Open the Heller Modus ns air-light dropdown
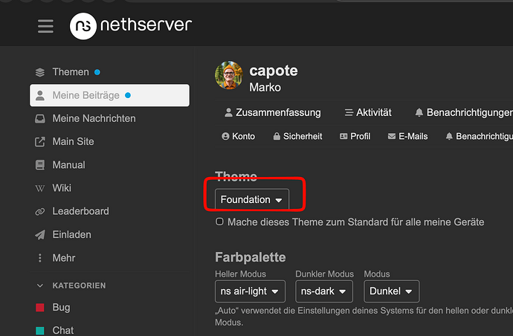Image resolution: width=513 pixels, height=336 pixels. click(250, 291)
